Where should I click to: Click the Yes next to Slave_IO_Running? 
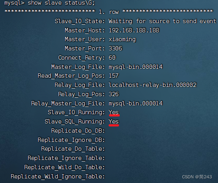[114, 112]
